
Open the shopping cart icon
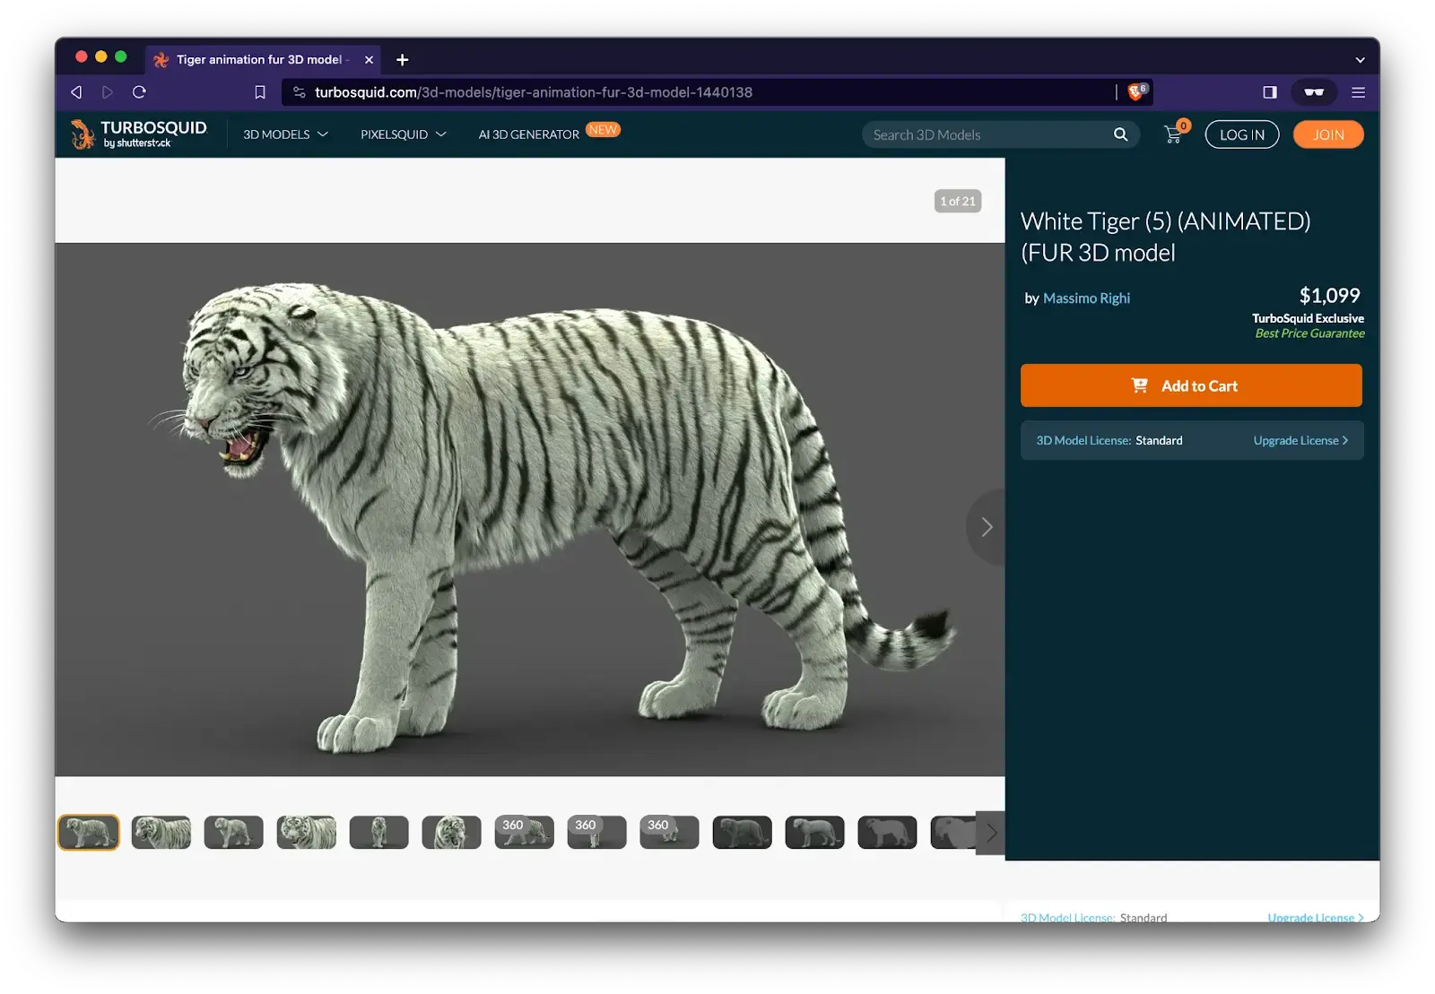tap(1173, 134)
